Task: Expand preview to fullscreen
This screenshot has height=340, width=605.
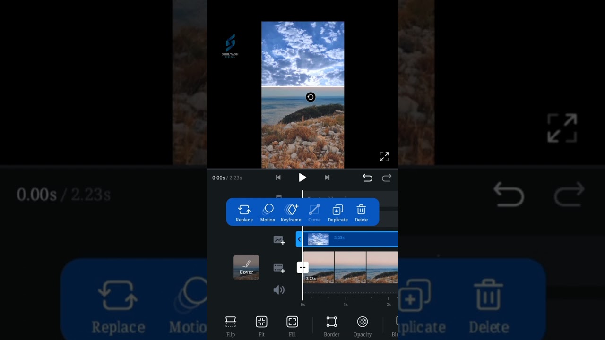Action: click(384, 157)
